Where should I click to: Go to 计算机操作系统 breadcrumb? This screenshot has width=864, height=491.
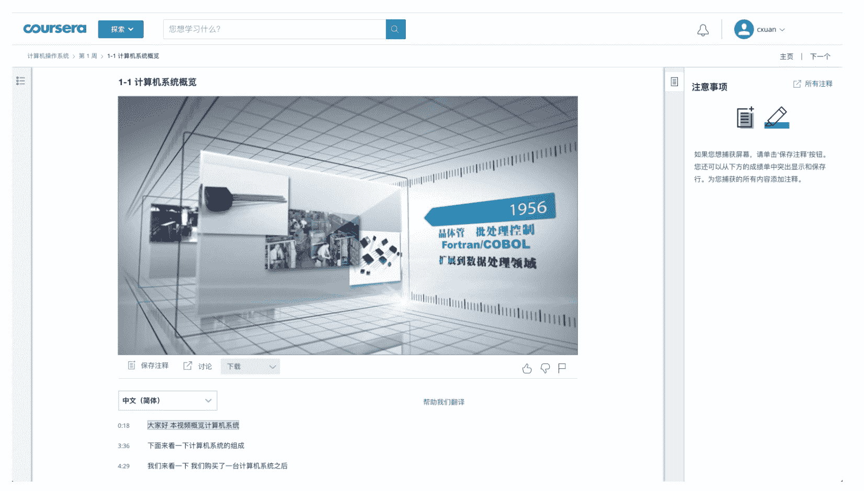pyautogui.click(x=48, y=56)
